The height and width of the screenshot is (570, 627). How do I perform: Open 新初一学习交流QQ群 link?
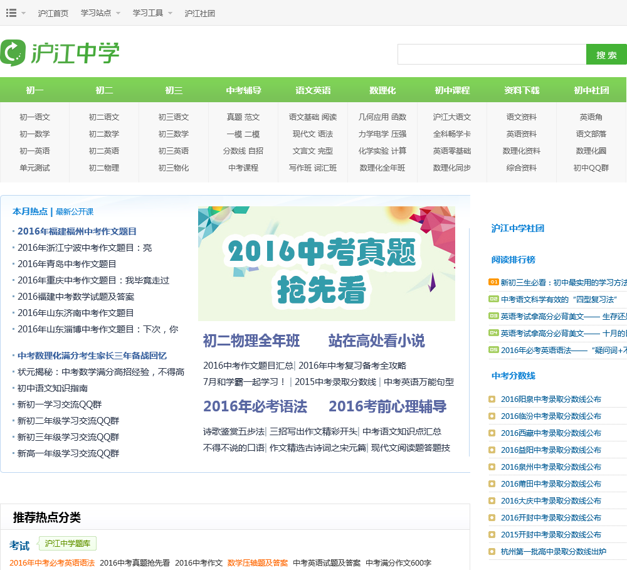60,404
